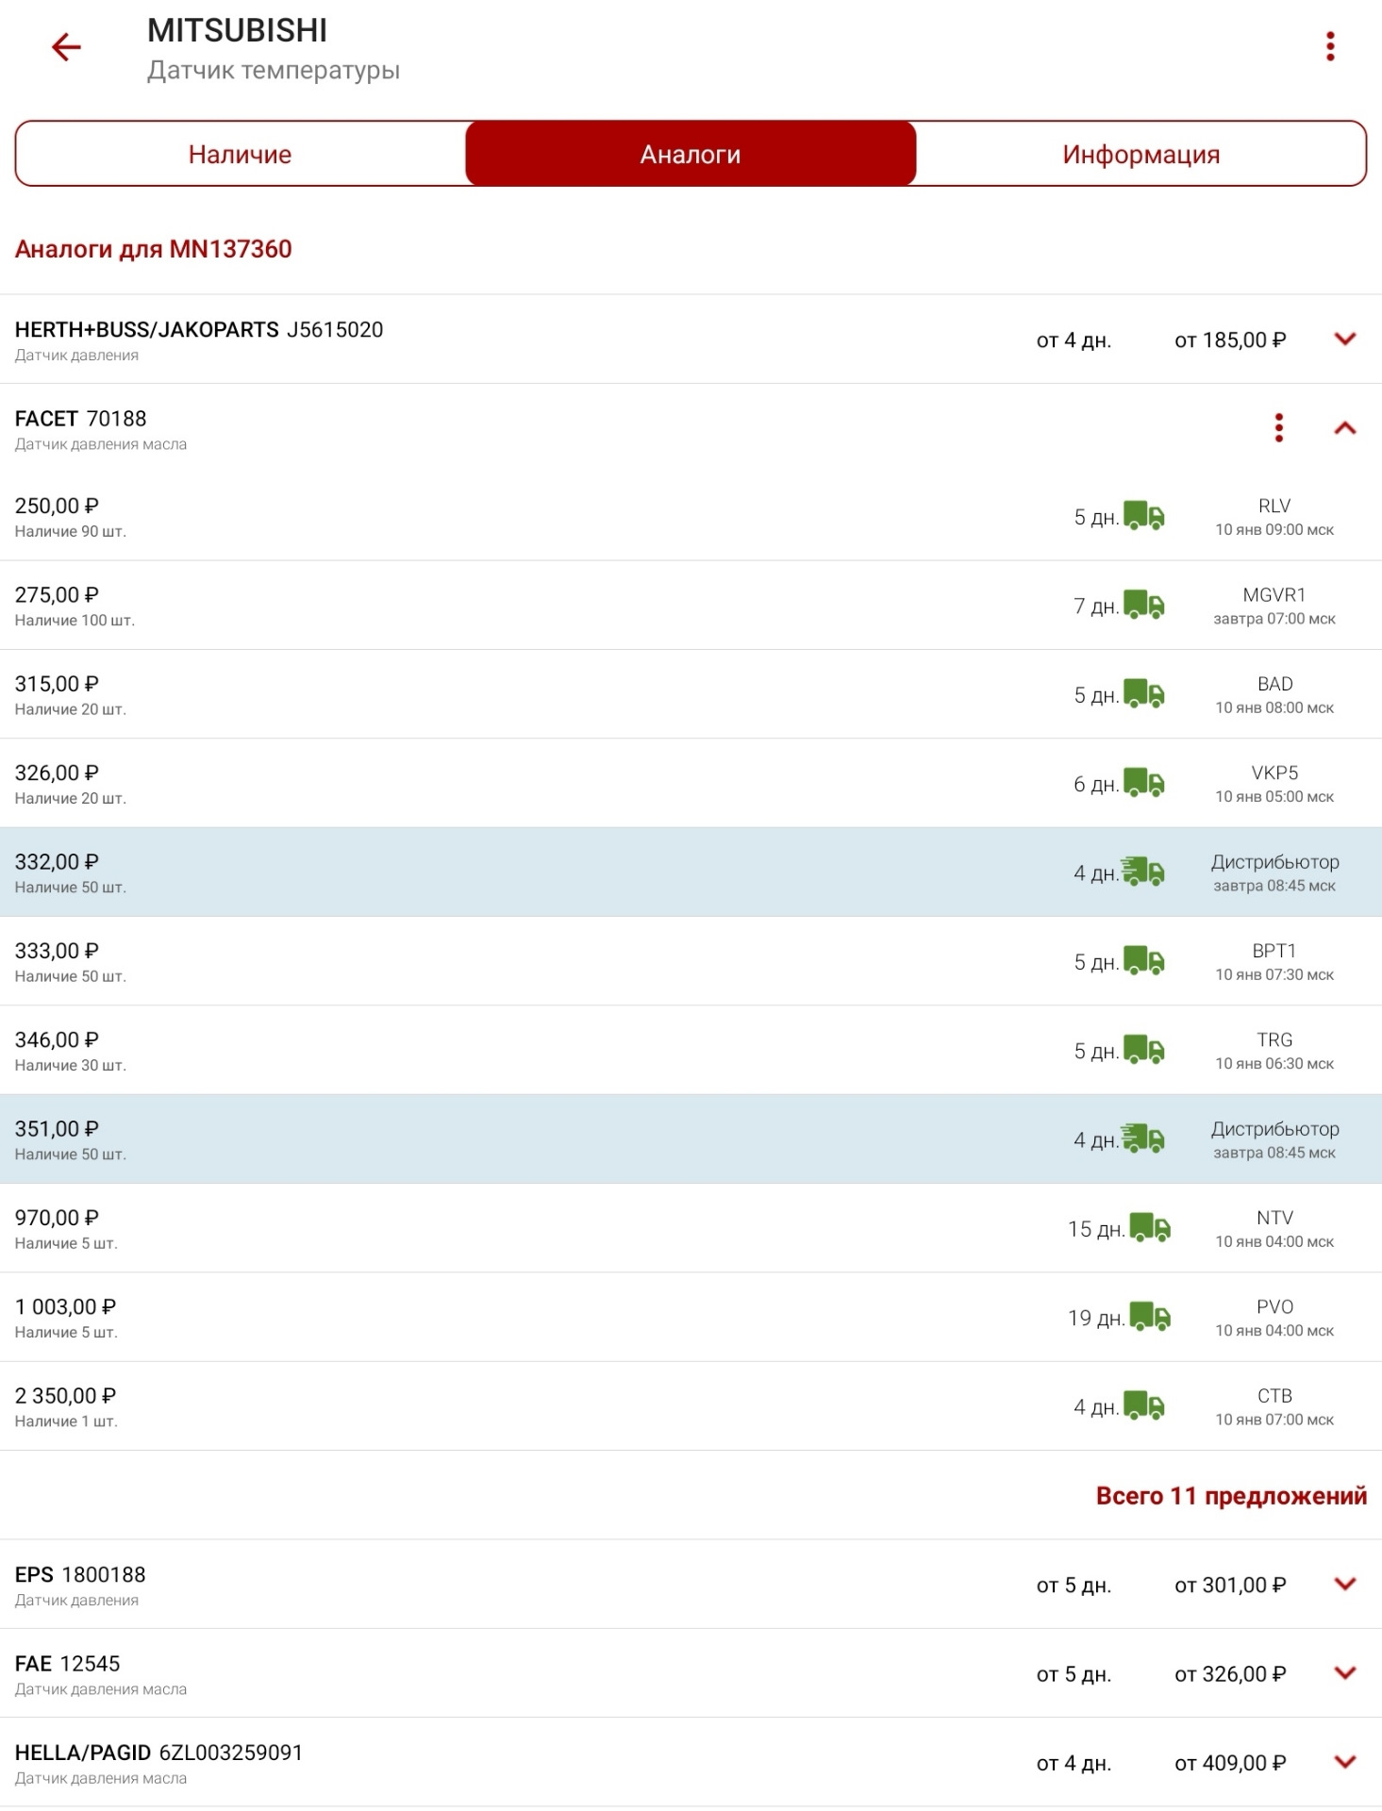Switch to the Наличие tab
The height and width of the screenshot is (1811, 1382).
coord(240,154)
